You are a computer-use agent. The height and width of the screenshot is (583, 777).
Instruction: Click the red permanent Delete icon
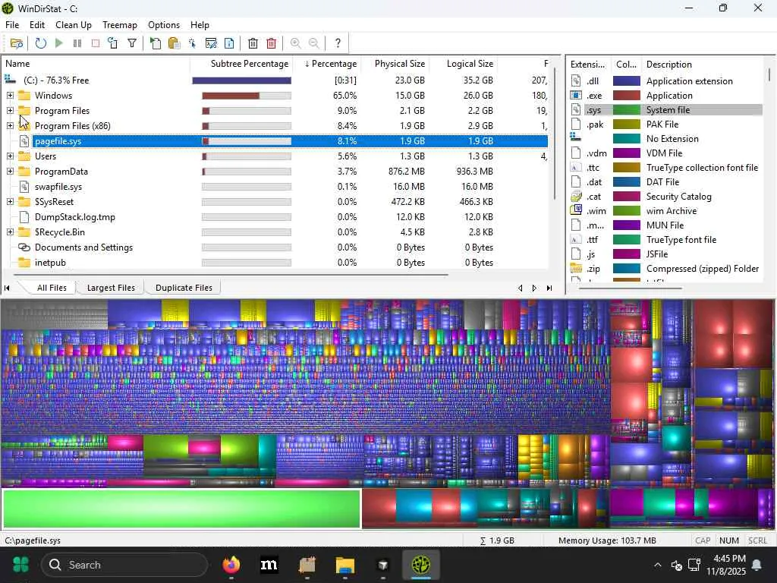pyautogui.click(x=272, y=43)
